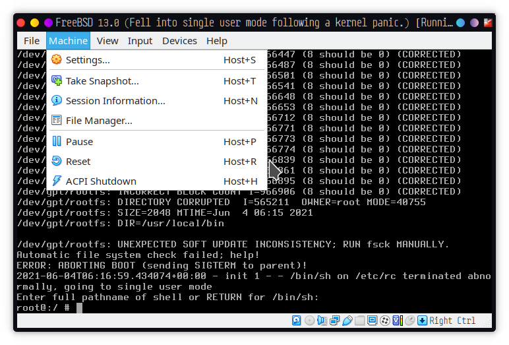The height and width of the screenshot is (345, 509).
Task: Open Session Information from the menu
Action: 115,101
